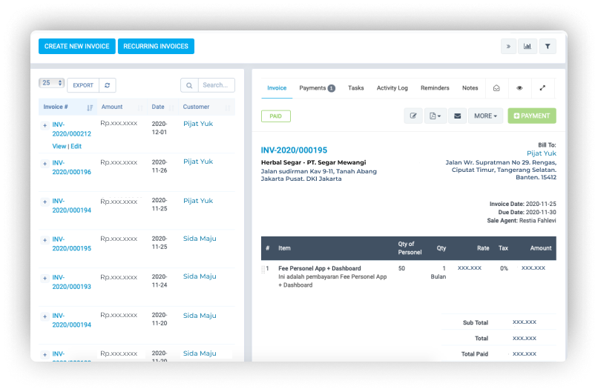Open the 25 entries per page dropdown
598x392 pixels.
[51, 83]
